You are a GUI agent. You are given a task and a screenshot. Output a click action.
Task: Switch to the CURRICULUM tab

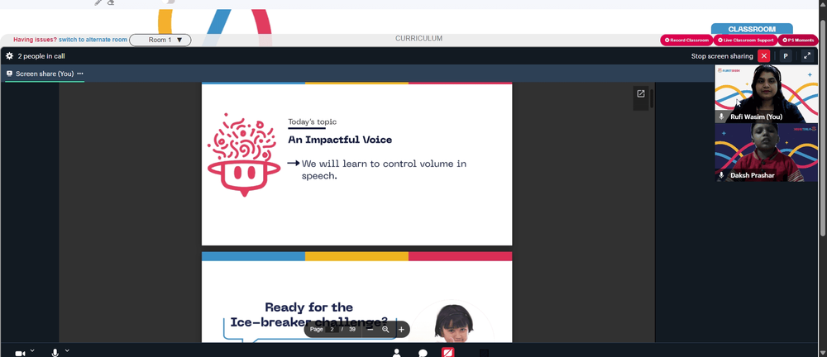pos(418,39)
